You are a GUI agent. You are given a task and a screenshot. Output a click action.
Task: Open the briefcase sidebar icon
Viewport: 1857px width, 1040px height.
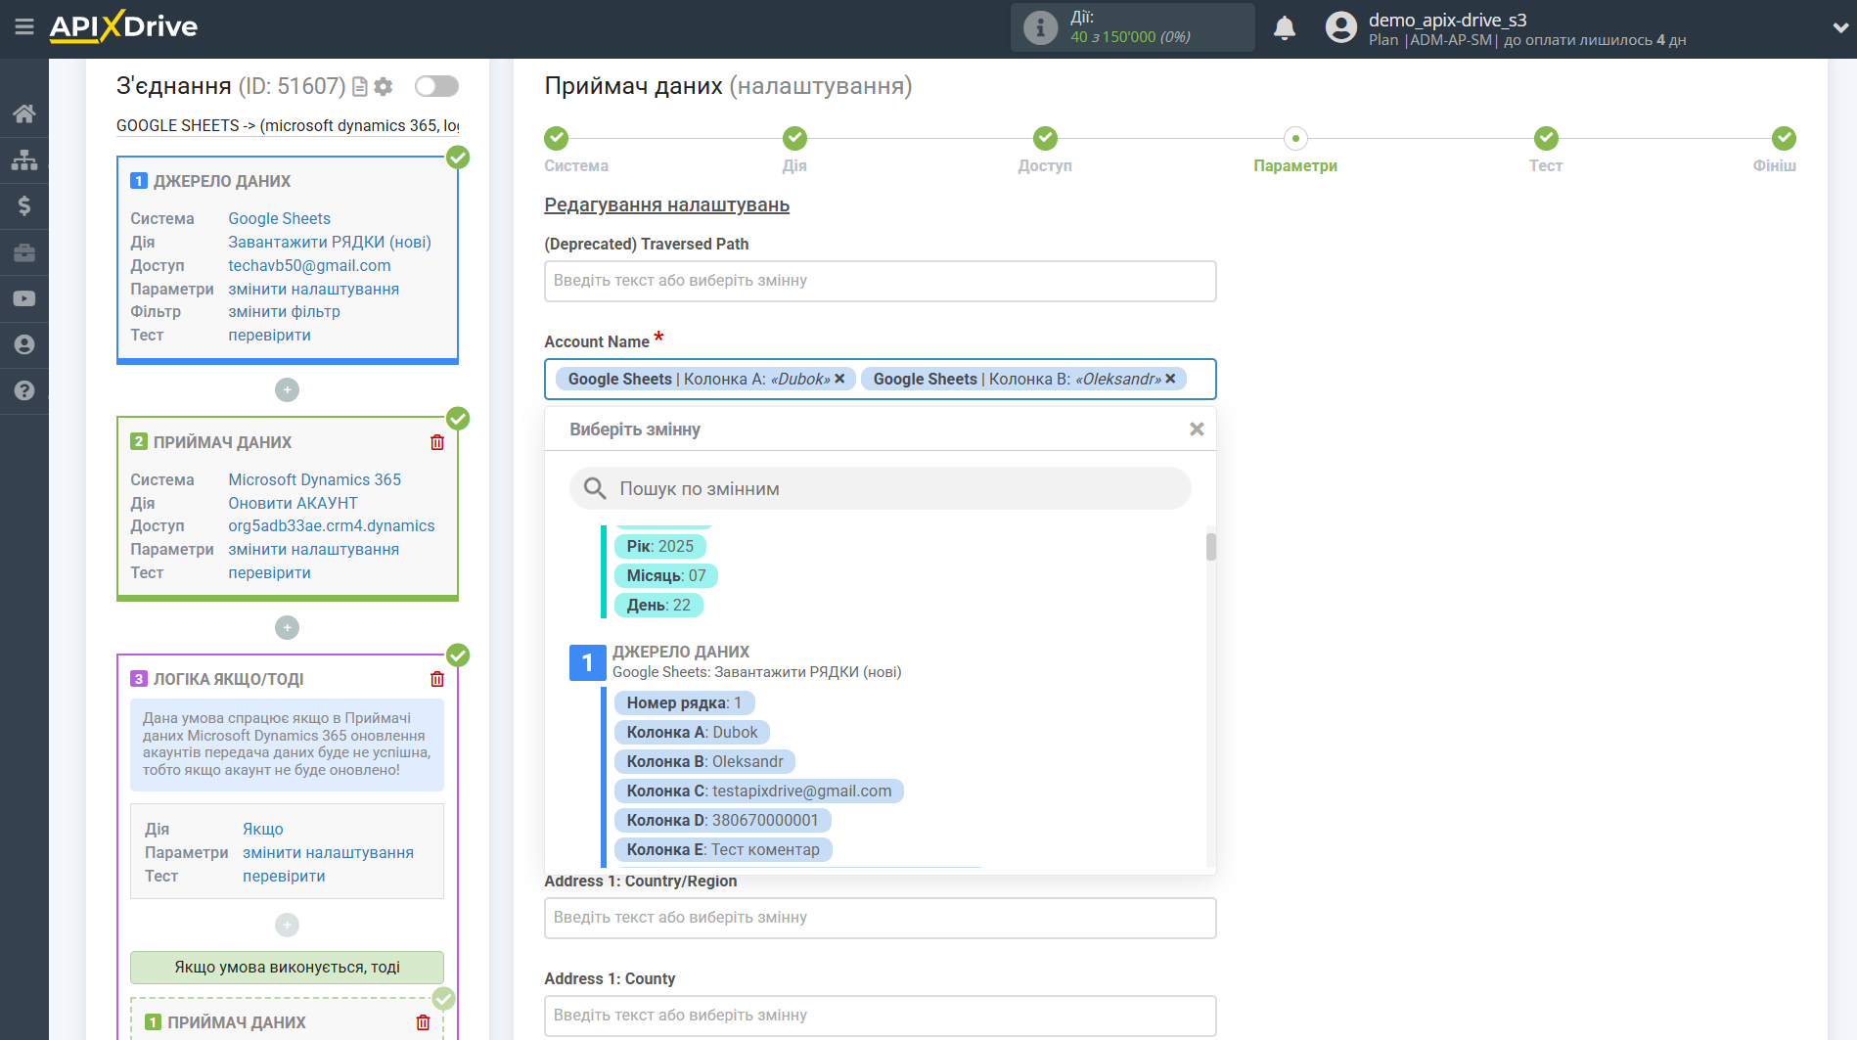tap(24, 252)
